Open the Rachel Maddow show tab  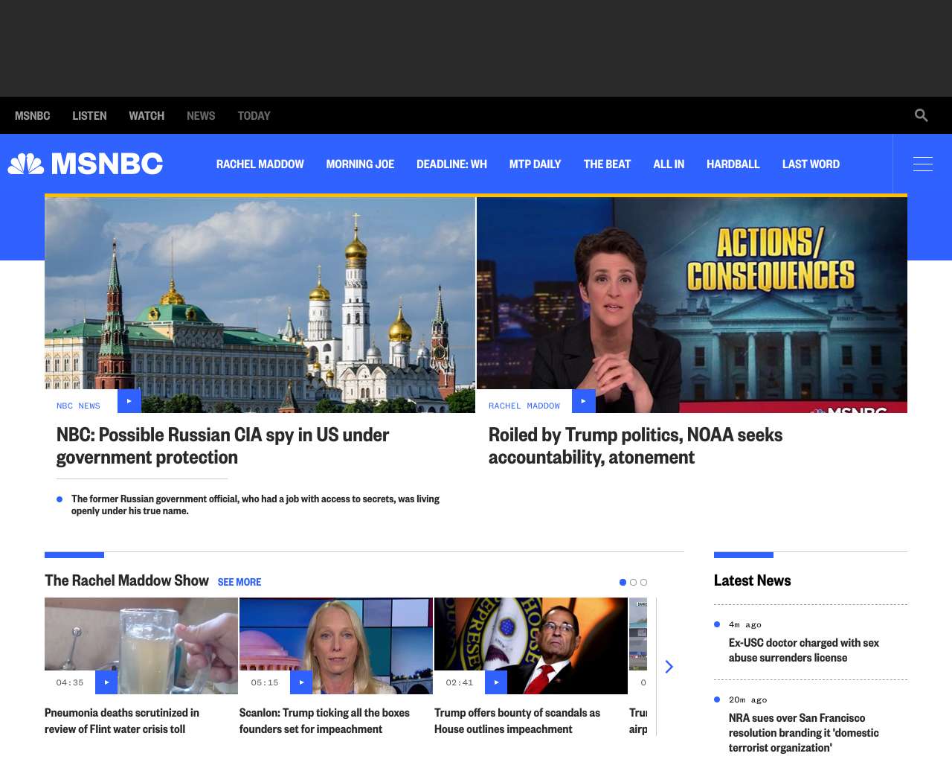(x=260, y=164)
